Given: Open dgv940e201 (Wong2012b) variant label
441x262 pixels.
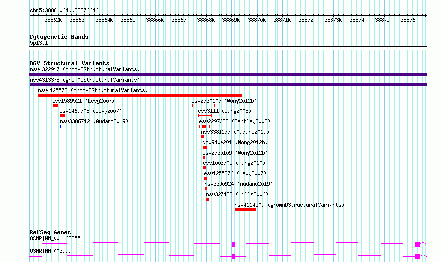Looking at the screenshot, I should tap(235, 142).
